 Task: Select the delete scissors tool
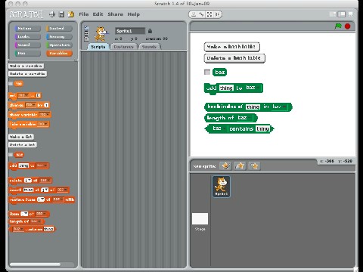(x=201, y=14)
